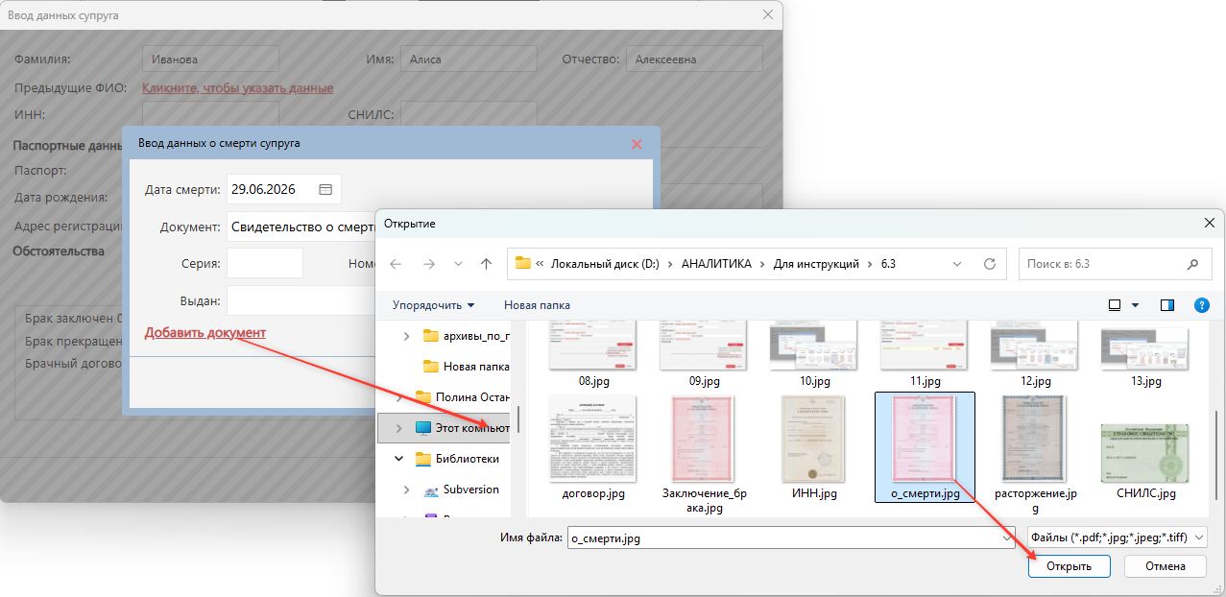
Task: Refresh the current folder location
Action: [990, 264]
